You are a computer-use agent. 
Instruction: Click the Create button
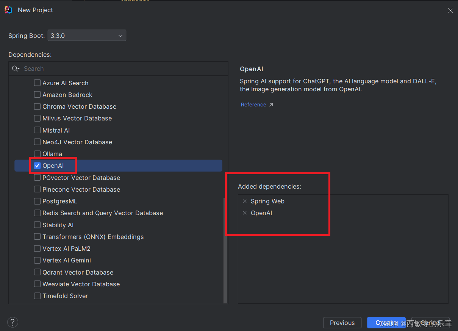pyautogui.click(x=386, y=323)
